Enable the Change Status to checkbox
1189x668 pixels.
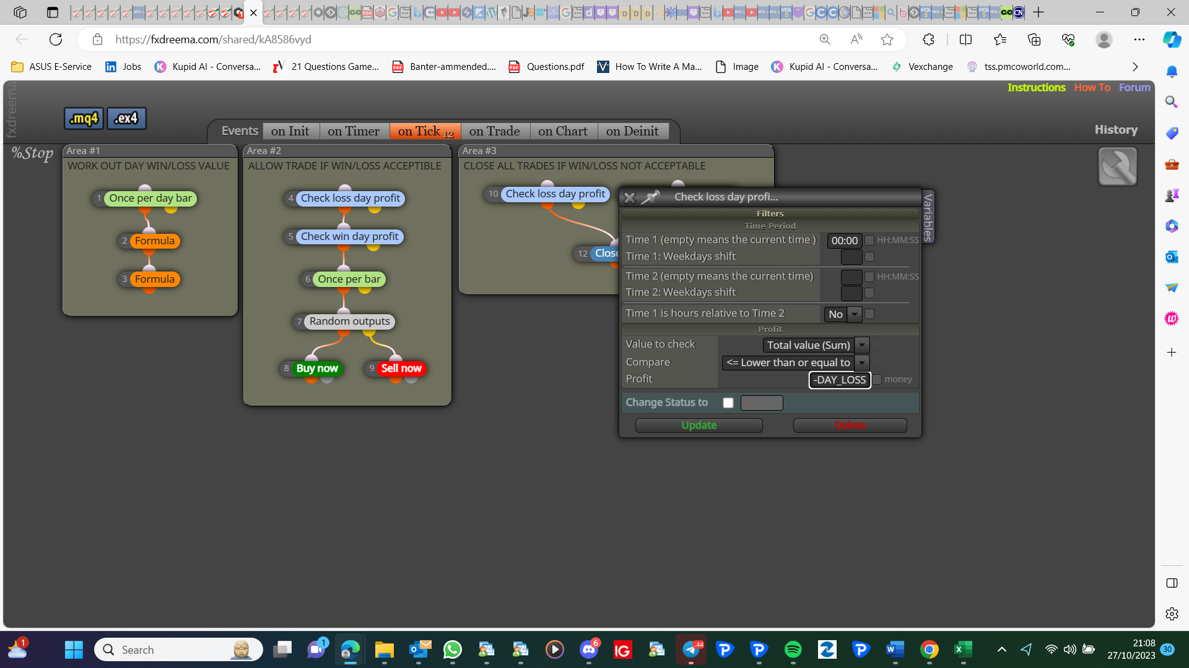[728, 403]
